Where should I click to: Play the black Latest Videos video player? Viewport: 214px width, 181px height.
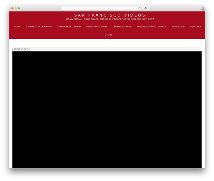coord(107,110)
